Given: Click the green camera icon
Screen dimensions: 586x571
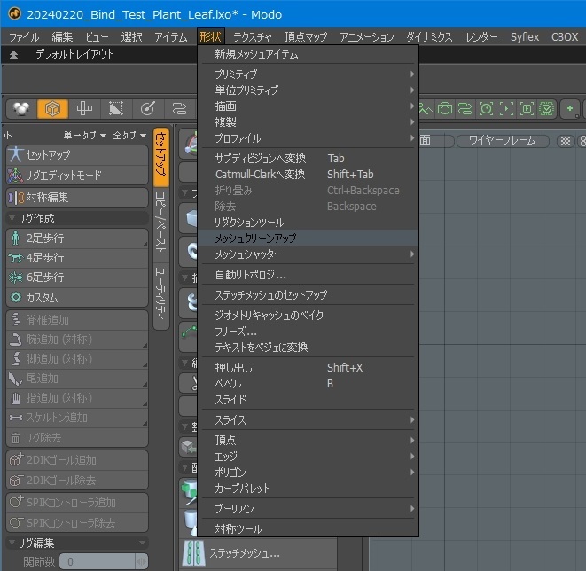Looking at the screenshot, I should click(x=445, y=109).
